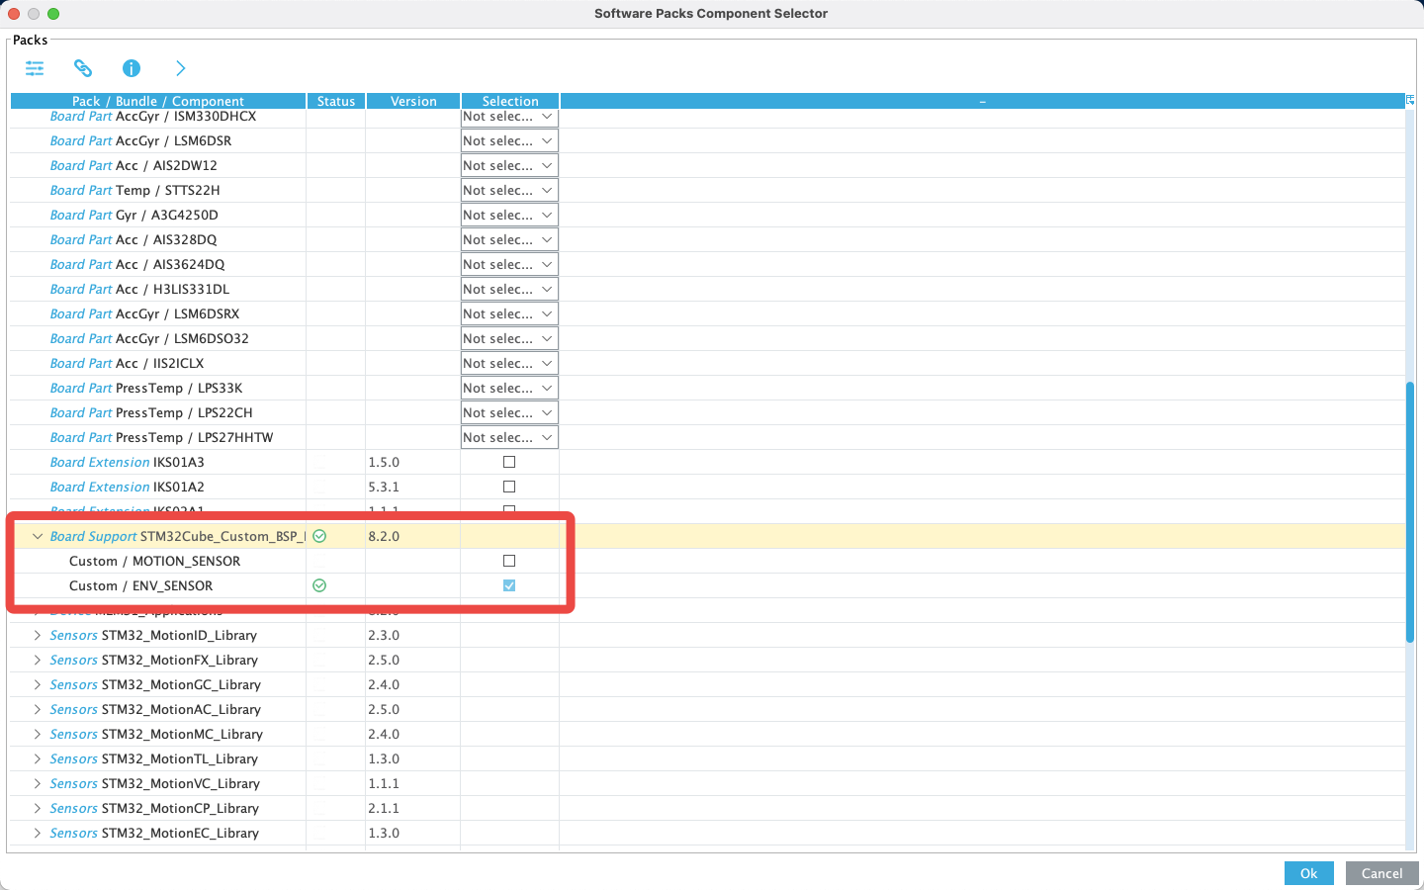
Task: Open selection dropdown for AccGyr / ISM330DHCX
Action: pyautogui.click(x=509, y=117)
